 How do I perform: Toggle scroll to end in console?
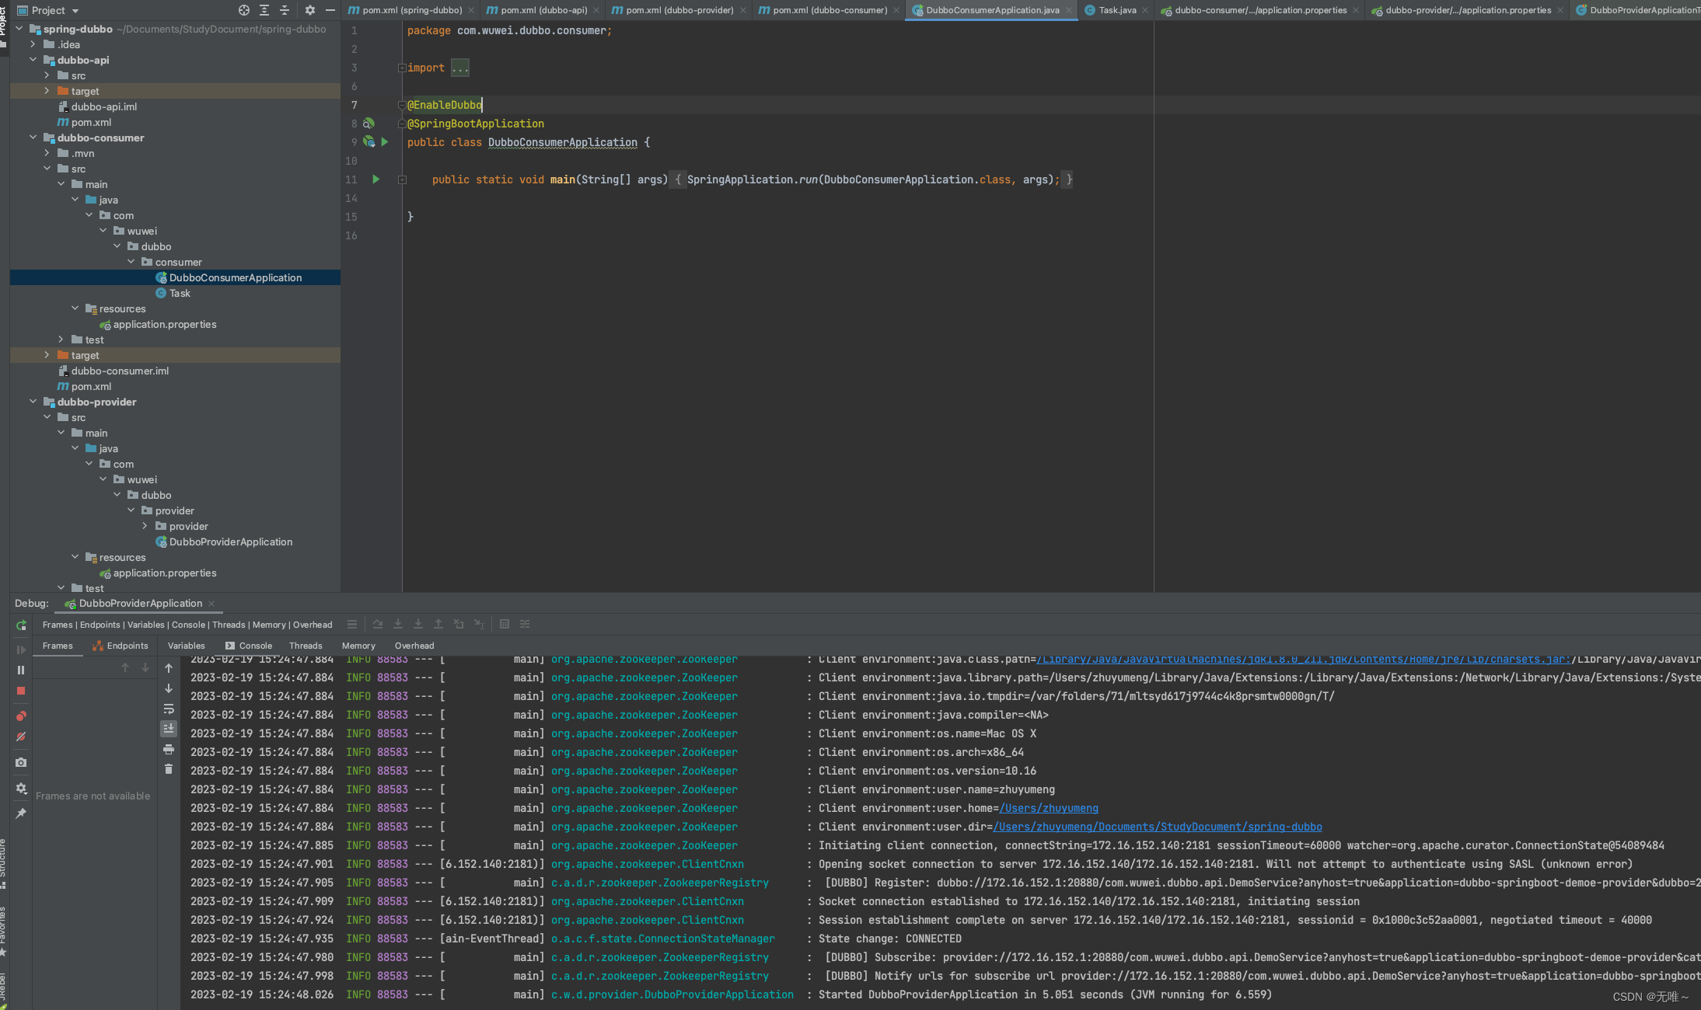(x=169, y=729)
